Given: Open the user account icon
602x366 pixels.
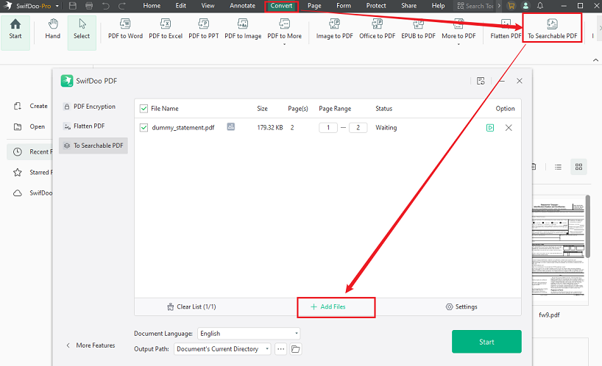Looking at the screenshot, I should tap(525, 6).
